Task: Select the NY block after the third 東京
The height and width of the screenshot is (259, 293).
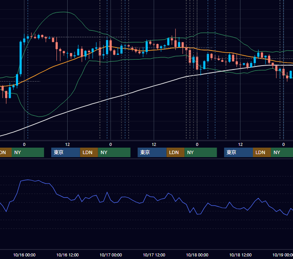Action: click(x=282, y=152)
